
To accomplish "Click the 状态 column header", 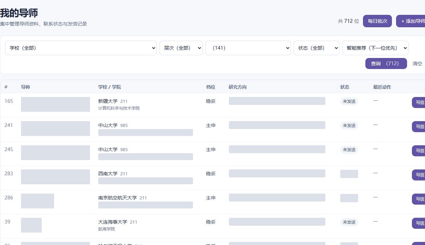I will click(345, 87).
